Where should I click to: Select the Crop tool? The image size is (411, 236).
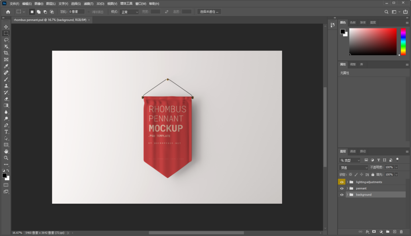(6, 53)
